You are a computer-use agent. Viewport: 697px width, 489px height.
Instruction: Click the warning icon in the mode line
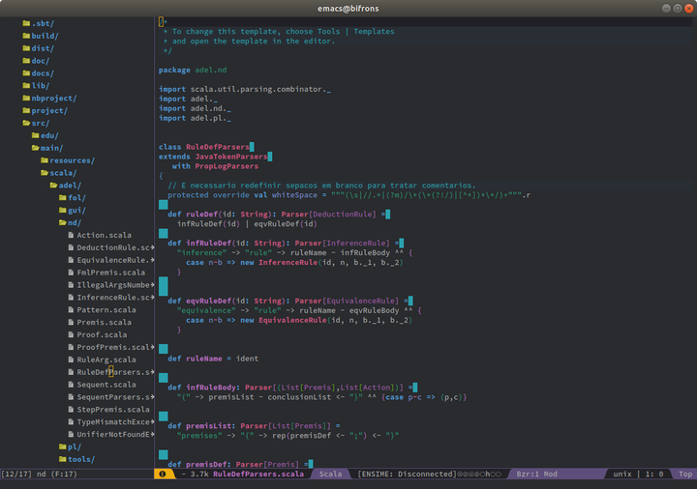[162, 475]
